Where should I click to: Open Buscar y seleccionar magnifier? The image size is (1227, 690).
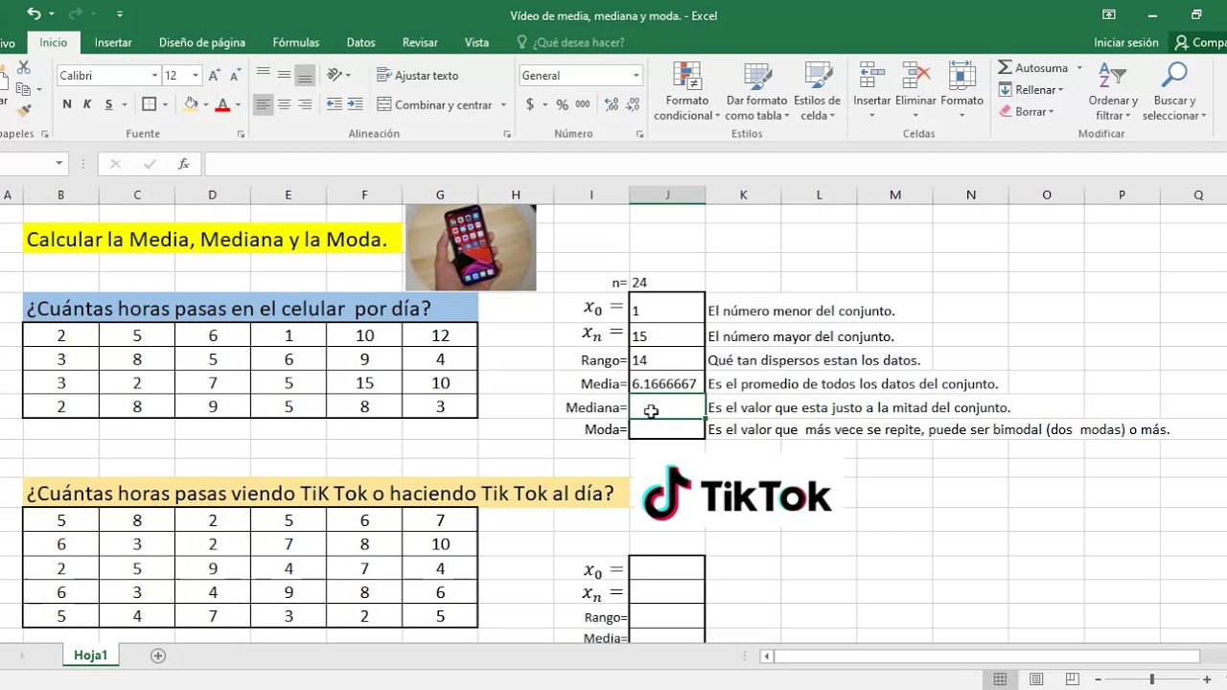(1173, 92)
